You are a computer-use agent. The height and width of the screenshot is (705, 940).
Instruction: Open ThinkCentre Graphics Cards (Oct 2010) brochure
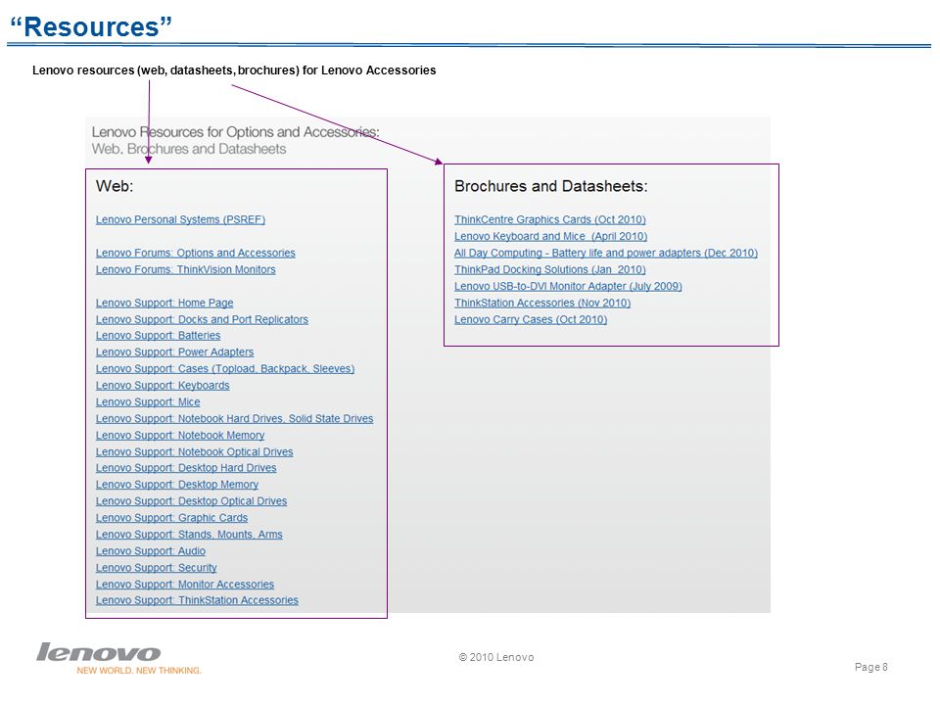coord(549,219)
